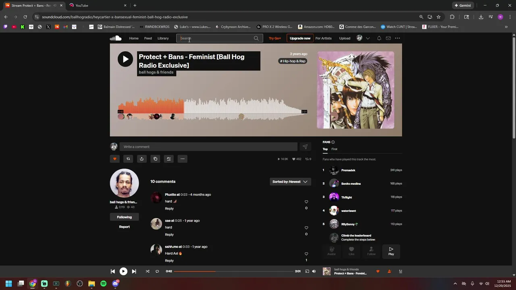Like sahh.mo's comment heart
Viewport: 516px width, 290px height.
click(306, 254)
